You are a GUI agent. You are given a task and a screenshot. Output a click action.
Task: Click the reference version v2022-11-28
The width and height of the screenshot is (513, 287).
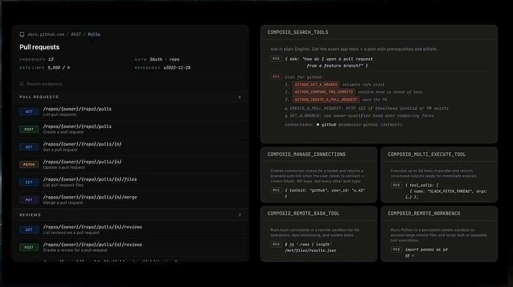click(177, 68)
